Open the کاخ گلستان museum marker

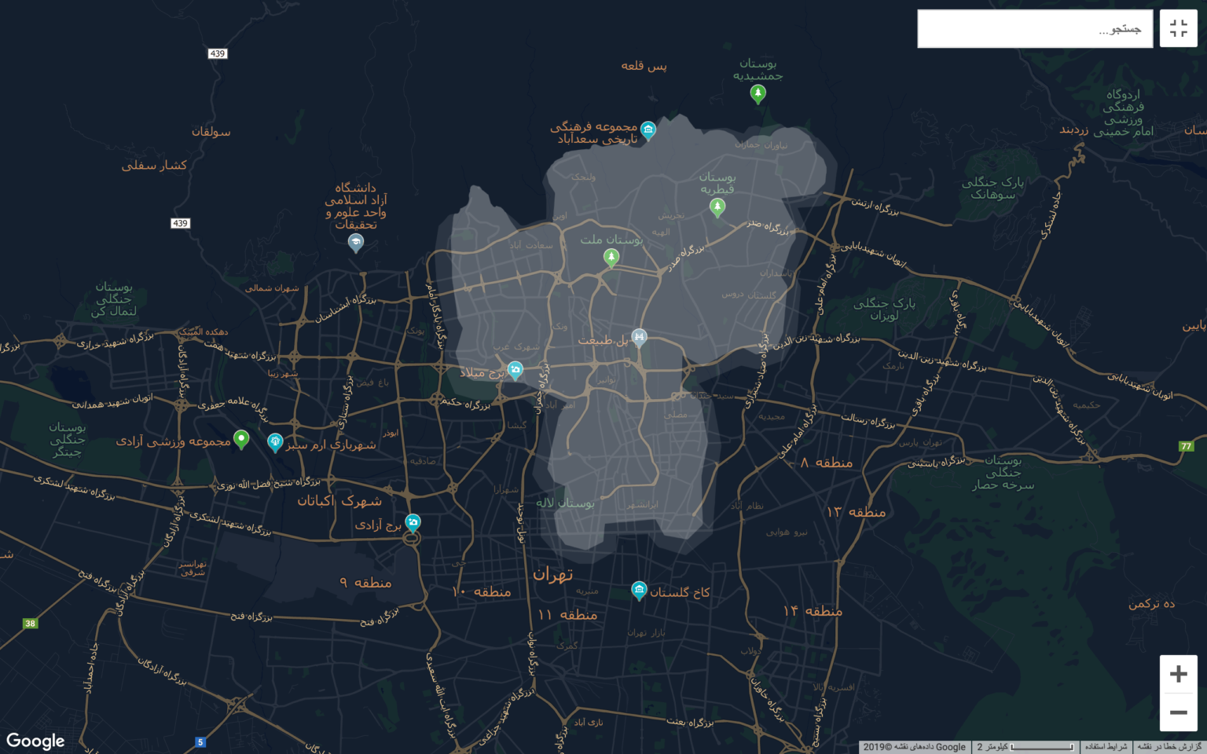(x=639, y=591)
